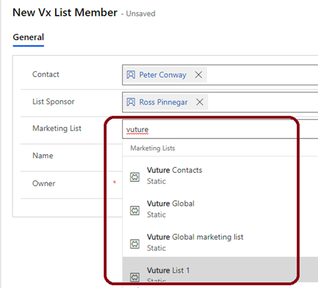Screen dimensions: 318x288
Task: Click empty area of Contact lookup field
Action: [262, 75]
